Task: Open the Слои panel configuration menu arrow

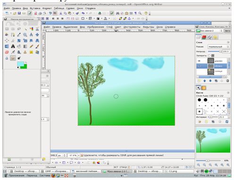Action: [x=228, y=43]
